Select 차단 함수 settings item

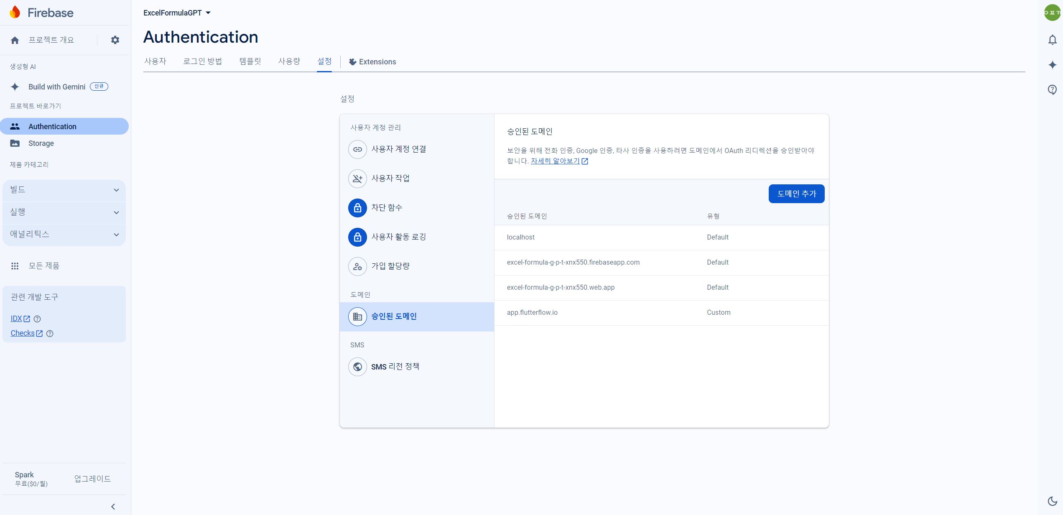[x=417, y=208]
